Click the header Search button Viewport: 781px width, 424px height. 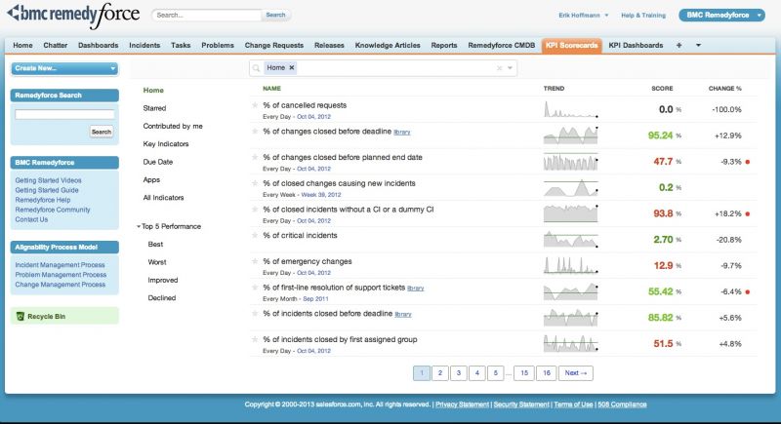coord(275,15)
